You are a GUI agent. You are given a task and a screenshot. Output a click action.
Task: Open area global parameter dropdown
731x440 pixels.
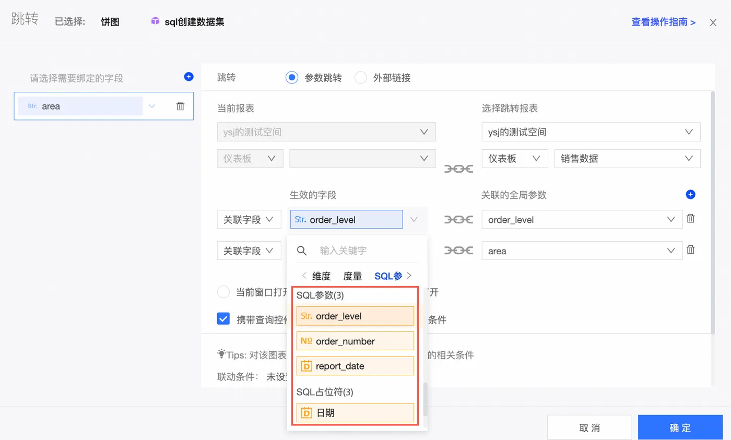[x=582, y=251]
